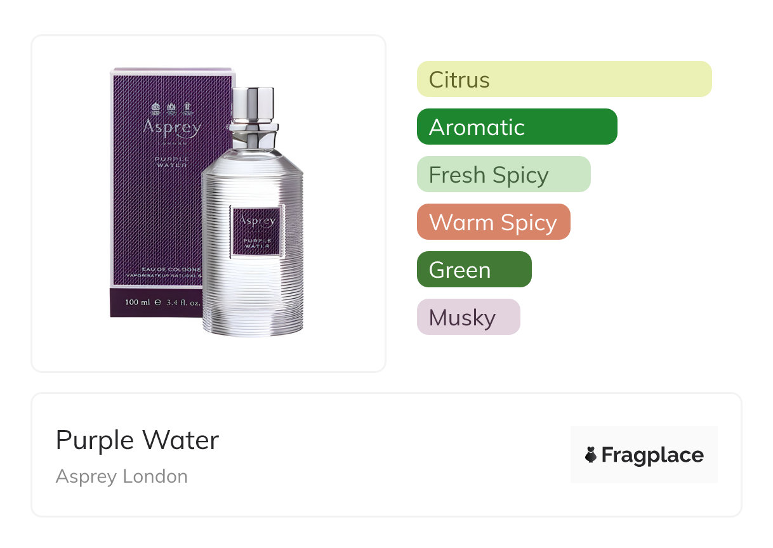Select the Citrus accord bar
773x548 pixels.
[564, 79]
